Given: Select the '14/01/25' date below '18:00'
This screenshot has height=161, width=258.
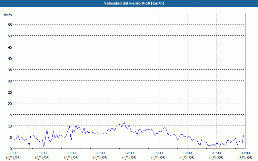Looking at the screenshot, I should click(x=187, y=158).
